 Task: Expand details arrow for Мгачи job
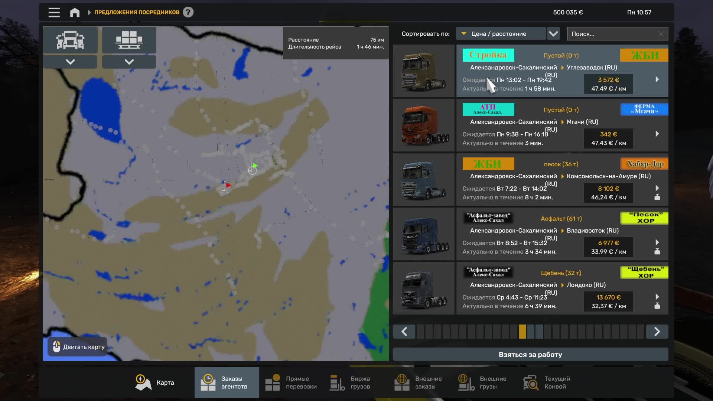click(657, 134)
